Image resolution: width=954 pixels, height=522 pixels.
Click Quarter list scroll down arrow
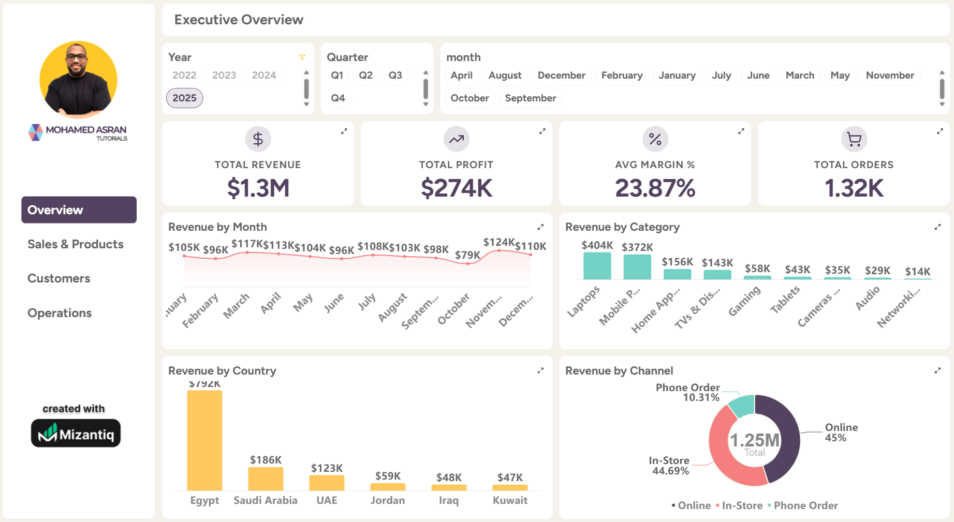pyautogui.click(x=425, y=105)
